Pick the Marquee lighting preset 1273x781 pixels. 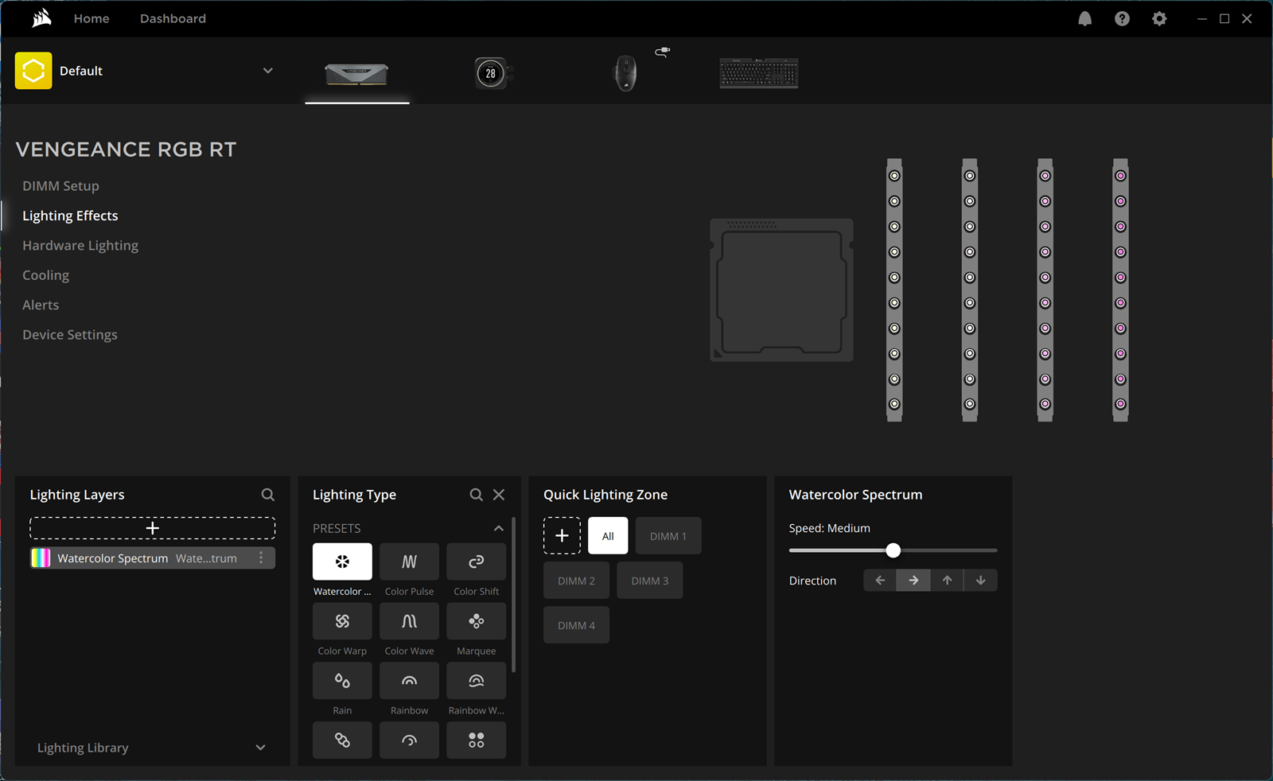pyautogui.click(x=476, y=621)
